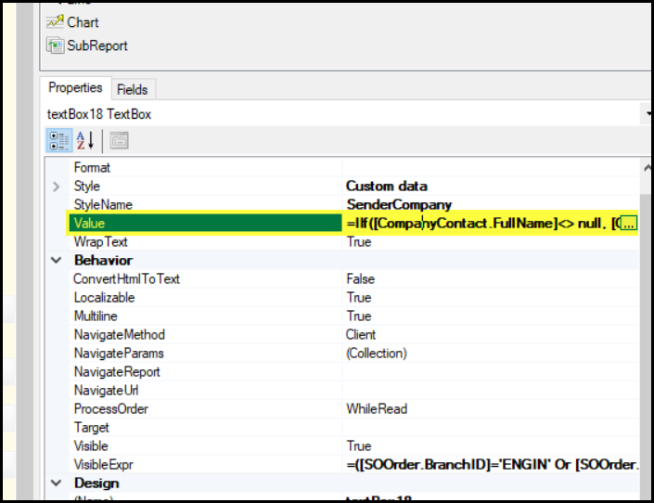Switch to the Properties tab

pos(75,88)
